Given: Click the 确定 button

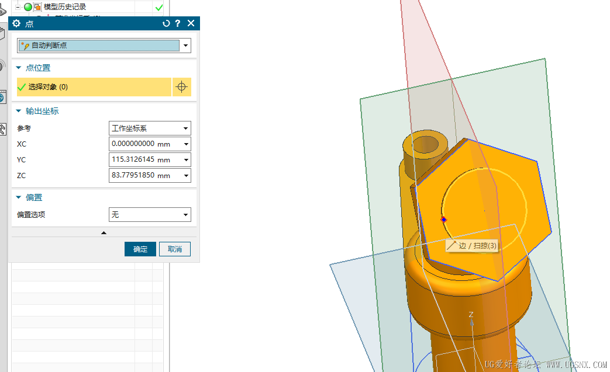Looking at the screenshot, I should [140, 249].
